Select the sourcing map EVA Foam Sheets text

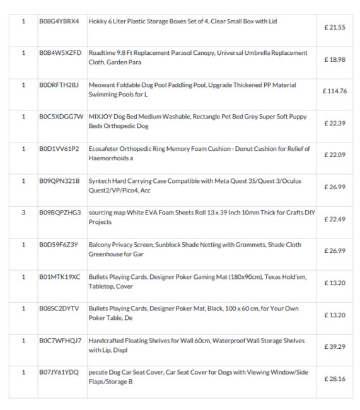202,217
